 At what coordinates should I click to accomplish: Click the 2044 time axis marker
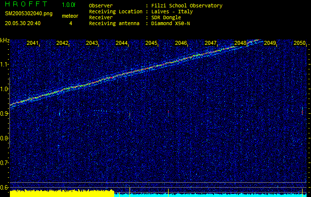122,43
